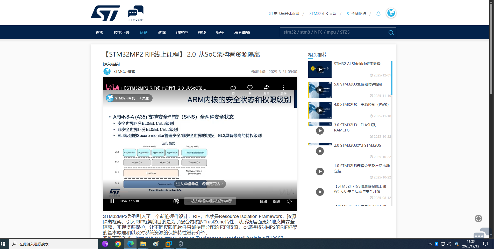Click the related-list blue scrollbar thumb
The width and height of the screenshot is (494, 249).
[x=392, y=78]
